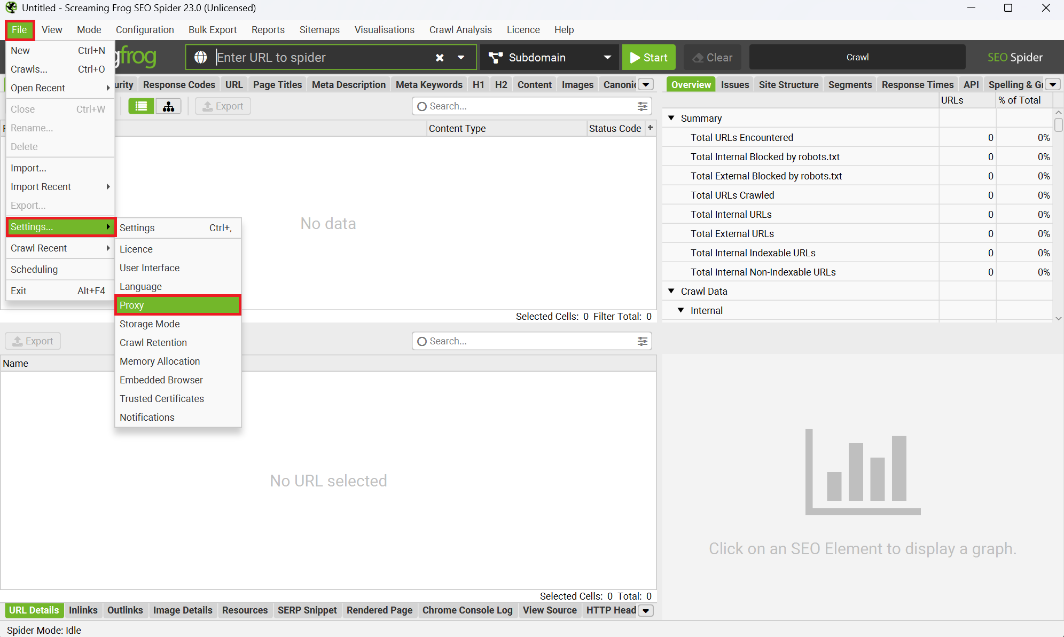Collapse the Summary section
The height and width of the screenshot is (637, 1064).
pos(671,118)
